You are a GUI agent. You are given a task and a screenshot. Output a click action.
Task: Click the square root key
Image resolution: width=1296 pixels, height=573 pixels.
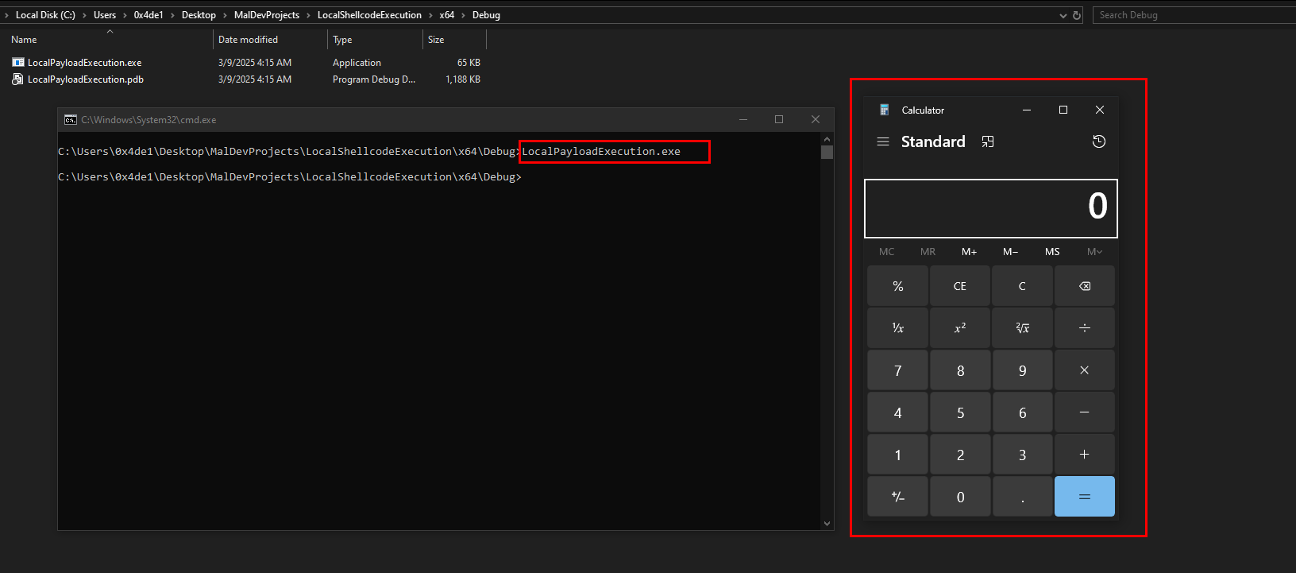(x=1023, y=328)
